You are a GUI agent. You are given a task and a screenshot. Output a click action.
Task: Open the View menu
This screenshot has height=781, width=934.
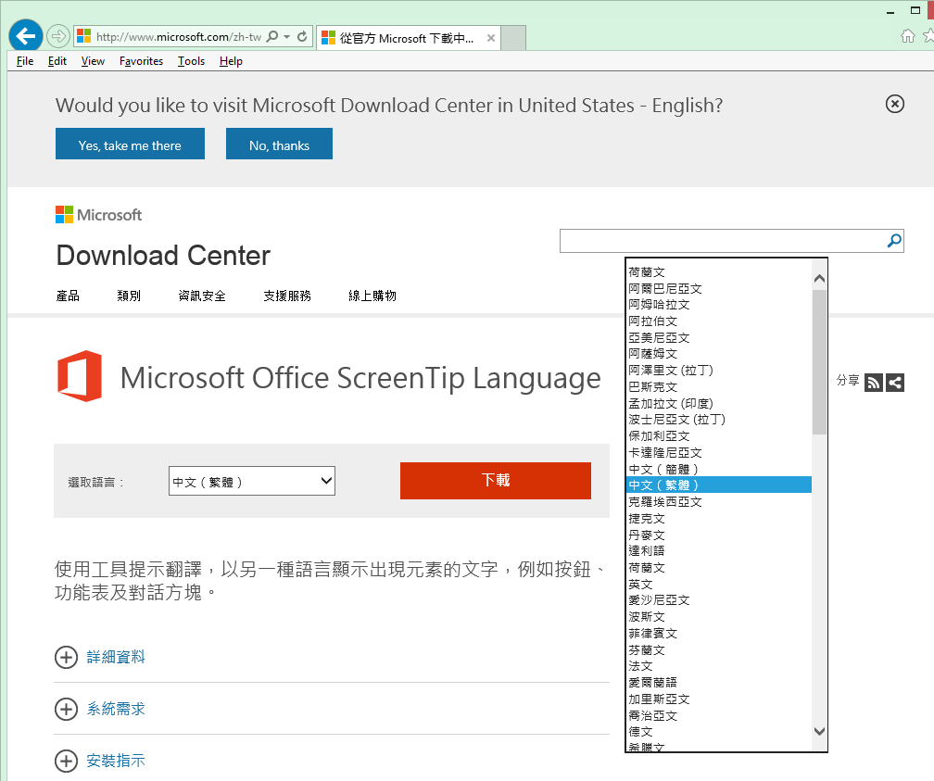[x=93, y=61]
